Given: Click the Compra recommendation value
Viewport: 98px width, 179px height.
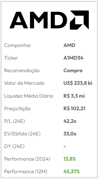Looking at the screenshot, I should pos(73,71).
